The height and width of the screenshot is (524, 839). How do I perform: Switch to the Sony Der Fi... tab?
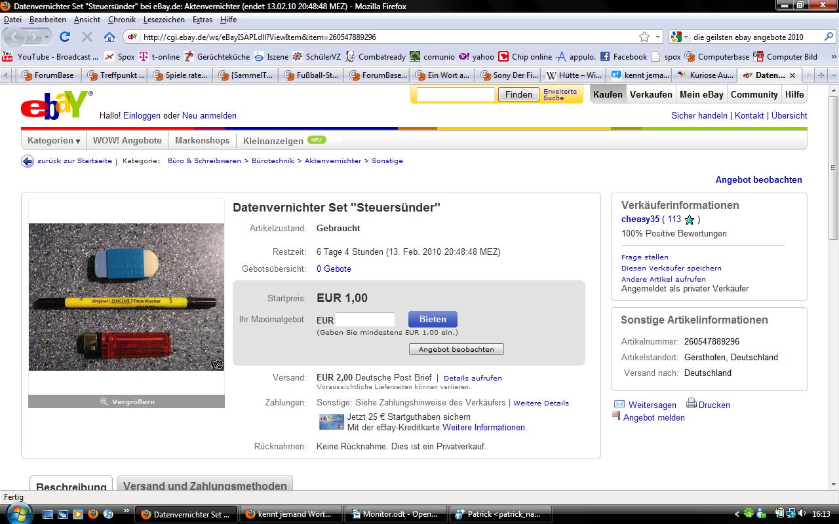point(508,75)
